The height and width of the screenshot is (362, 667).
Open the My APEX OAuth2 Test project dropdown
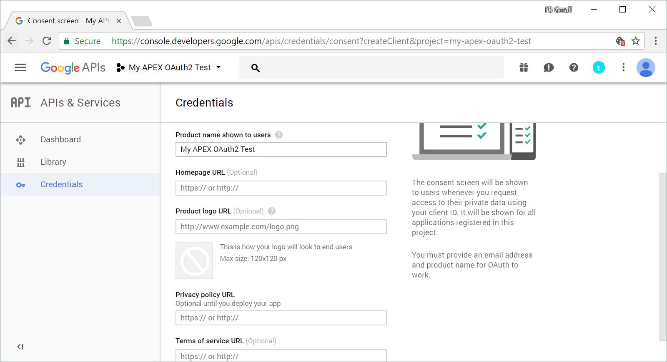pos(169,67)
